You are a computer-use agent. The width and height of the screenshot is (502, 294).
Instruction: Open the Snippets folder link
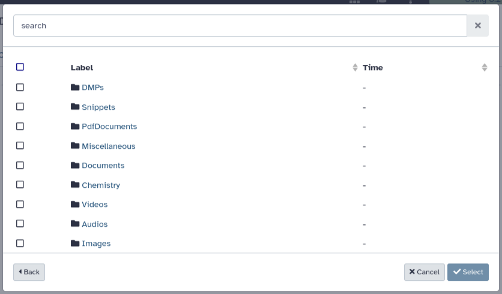point(98,107)
